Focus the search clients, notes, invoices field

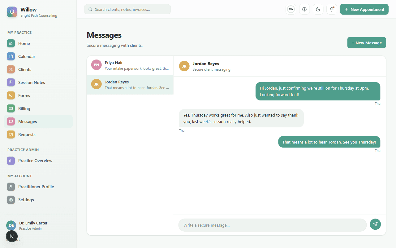point(127,9)
